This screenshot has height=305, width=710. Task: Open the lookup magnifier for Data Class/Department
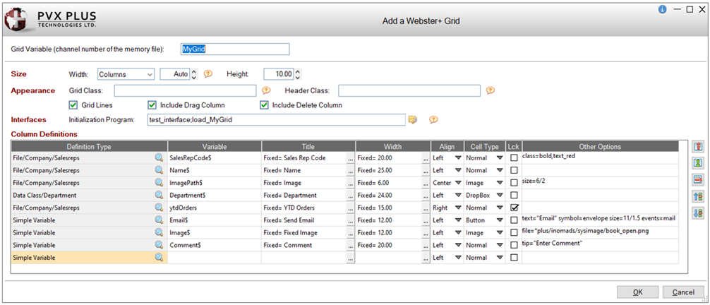coord(159,195)
